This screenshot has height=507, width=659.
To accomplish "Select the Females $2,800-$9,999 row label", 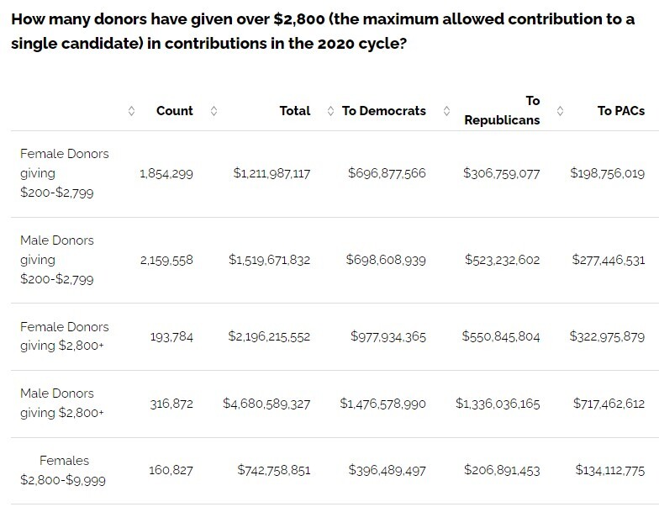I will tap(64, 470).
